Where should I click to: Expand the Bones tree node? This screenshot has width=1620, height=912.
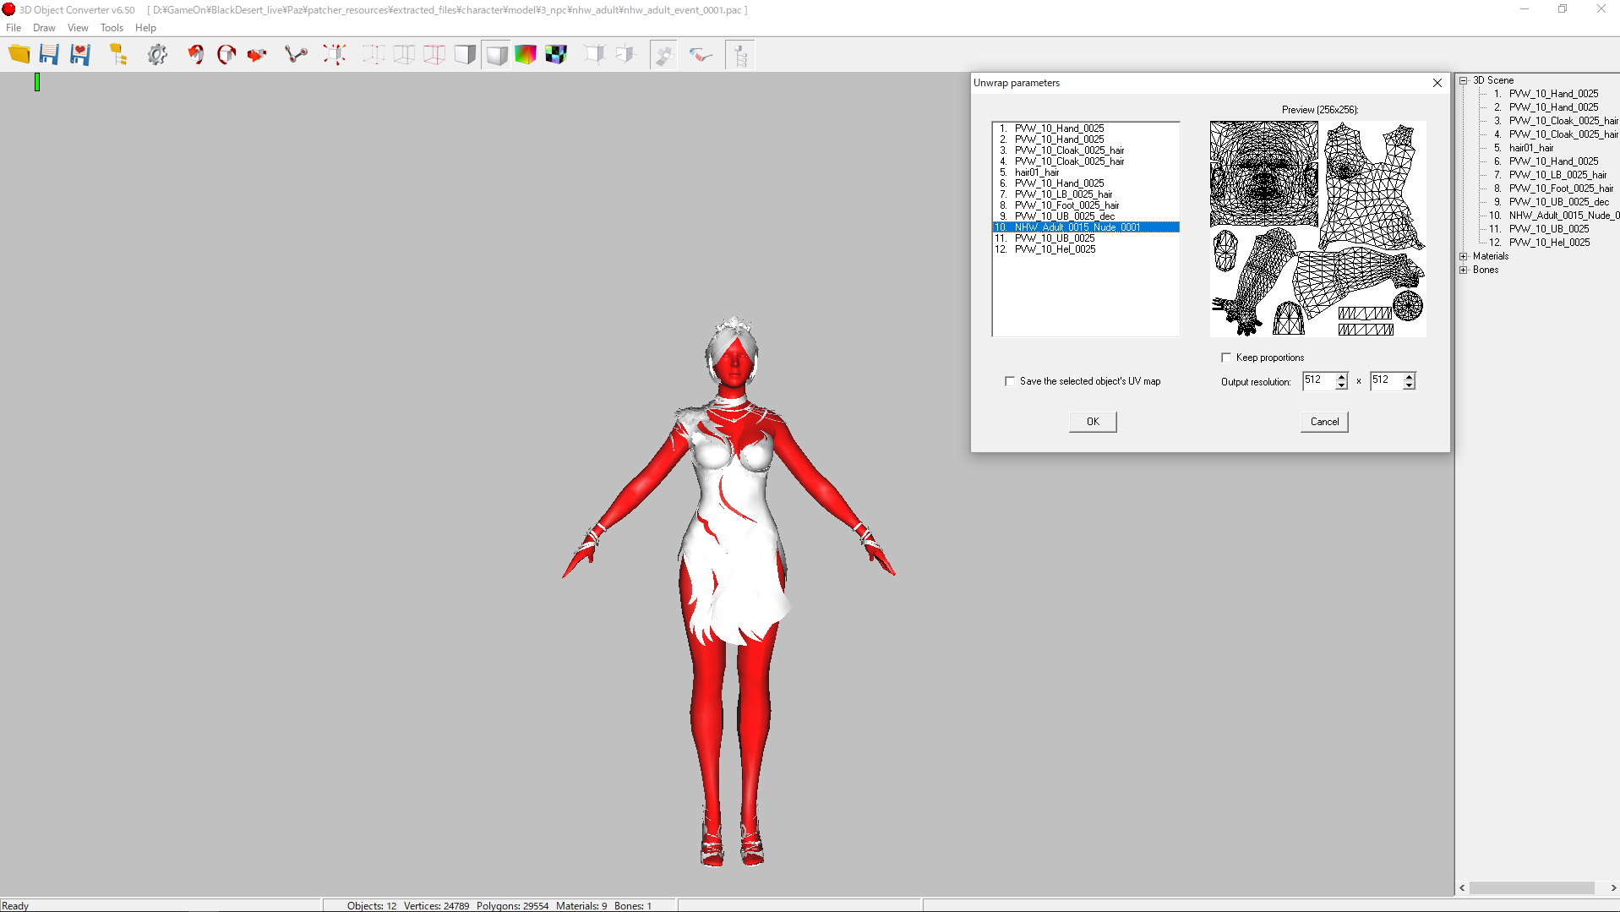click(1464, 270)
